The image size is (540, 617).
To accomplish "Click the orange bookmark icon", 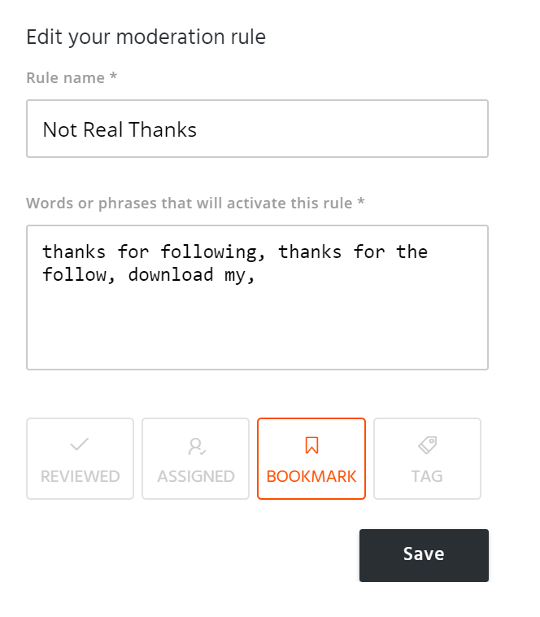I will pos(311,445).
